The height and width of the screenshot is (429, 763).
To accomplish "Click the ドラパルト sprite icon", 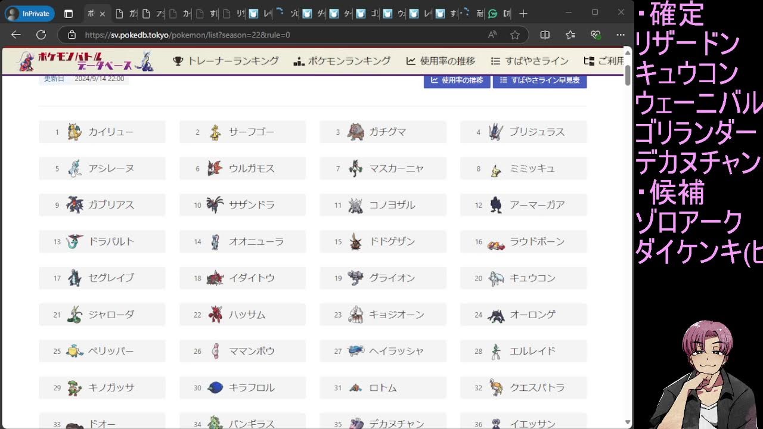I will click(x=75, y=241).
